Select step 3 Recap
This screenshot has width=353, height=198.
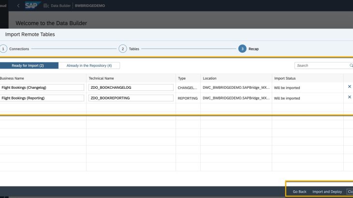point(249,49)
